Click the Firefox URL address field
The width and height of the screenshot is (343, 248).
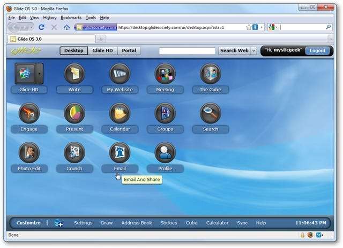click(181, 27)
